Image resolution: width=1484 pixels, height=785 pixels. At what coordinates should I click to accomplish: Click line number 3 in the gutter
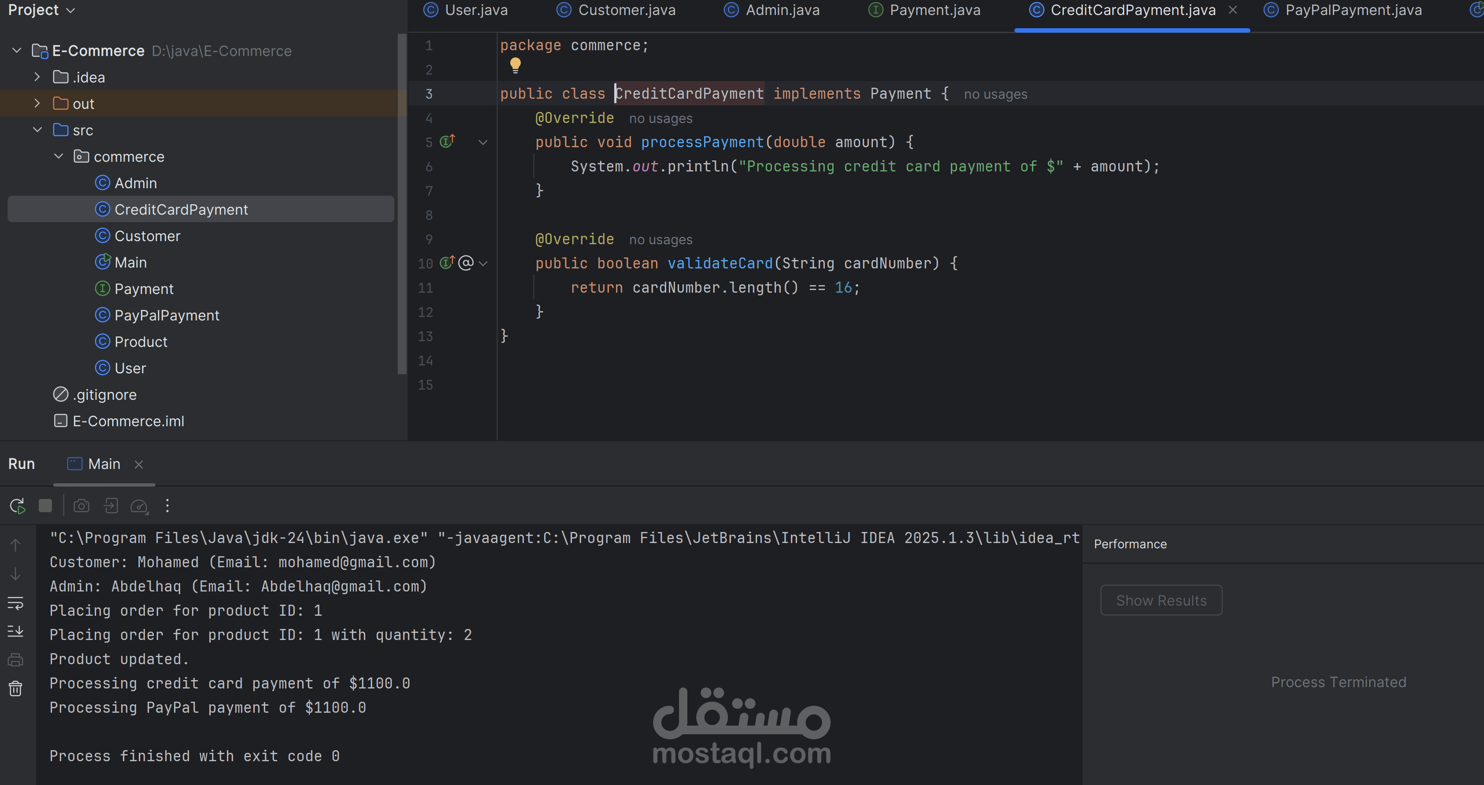429,93
